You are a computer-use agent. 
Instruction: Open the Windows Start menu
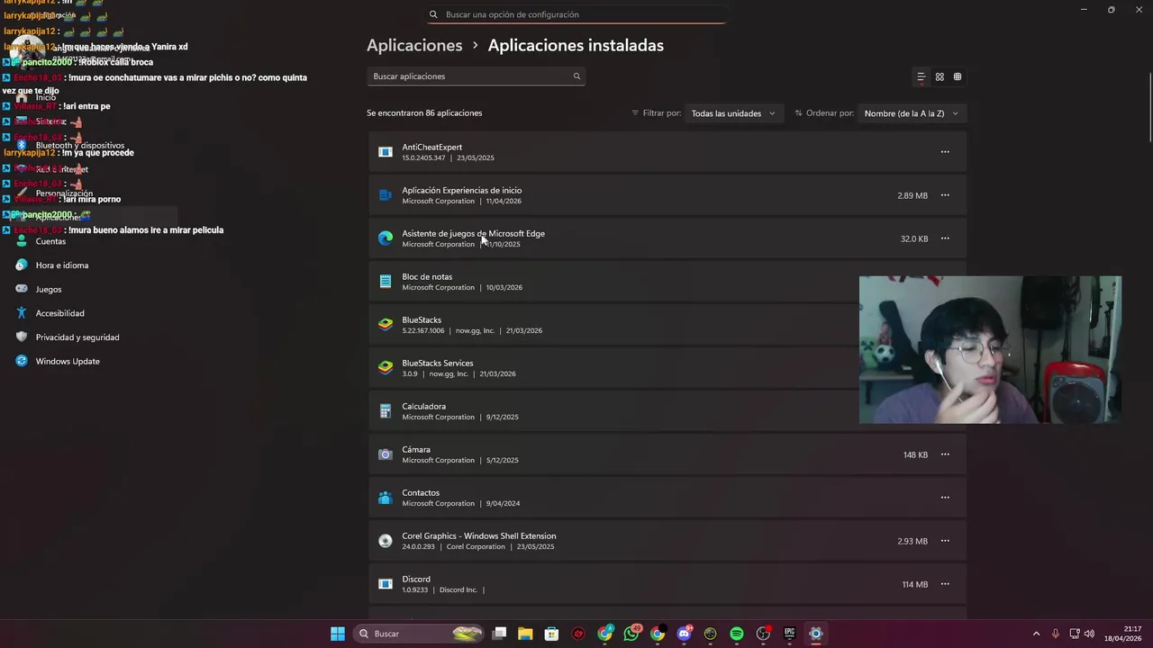point(338,634)
